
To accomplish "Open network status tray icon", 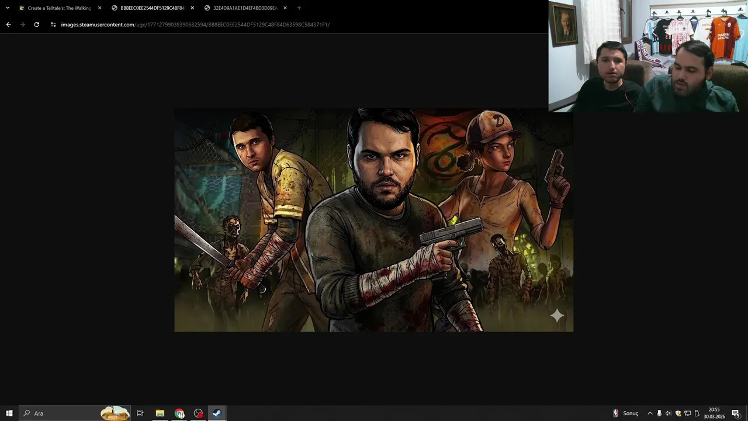I will pos(687,413).
